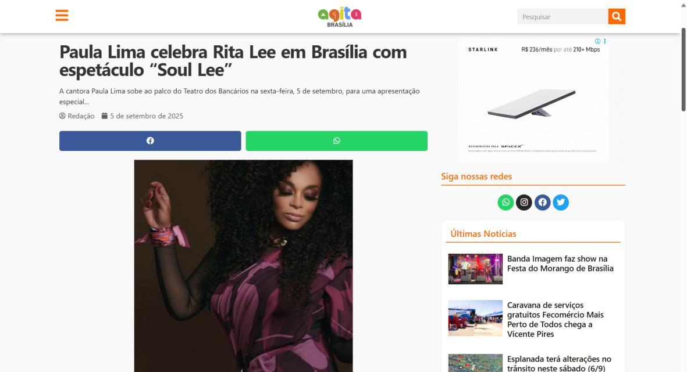The image size is (687, 372).
Task: Open ad options three-dot menu
Action: click(x=604, y=41)
